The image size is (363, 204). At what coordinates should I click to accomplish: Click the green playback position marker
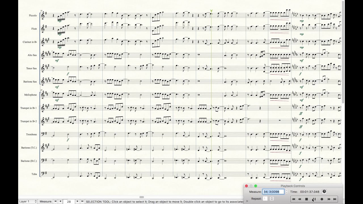[211, 11]
